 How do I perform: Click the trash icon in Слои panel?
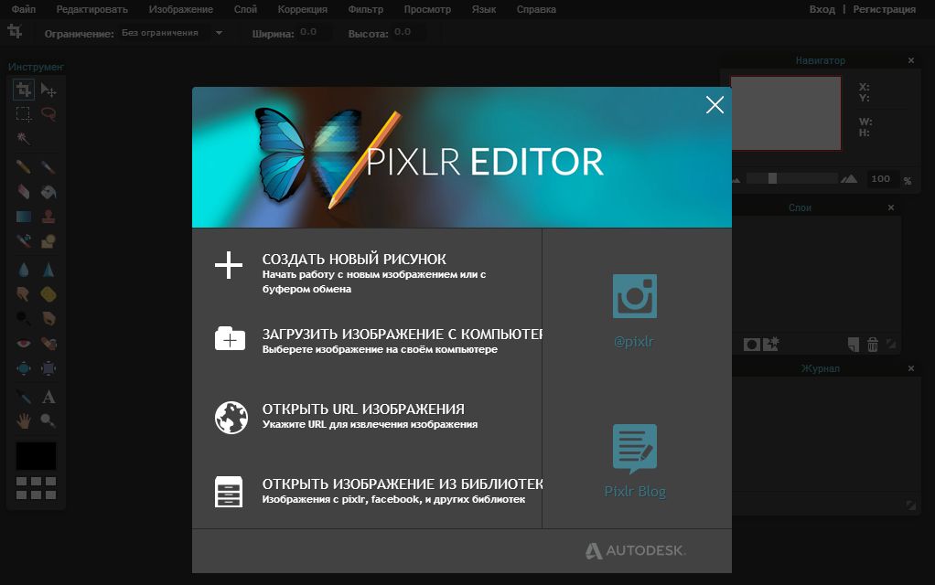click(x=873, y=345)
